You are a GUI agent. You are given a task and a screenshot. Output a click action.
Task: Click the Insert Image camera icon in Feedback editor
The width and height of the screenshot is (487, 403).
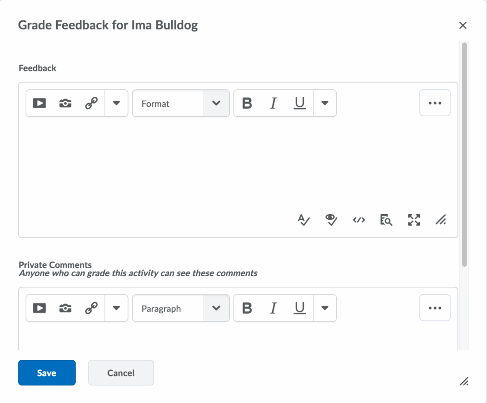pyautogui.click(x=65, y=103)
